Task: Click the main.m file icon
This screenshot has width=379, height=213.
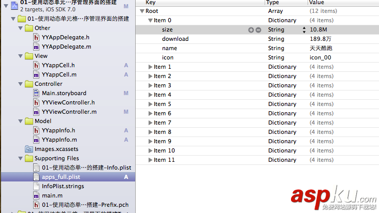Action: click(x=36, y=195)
